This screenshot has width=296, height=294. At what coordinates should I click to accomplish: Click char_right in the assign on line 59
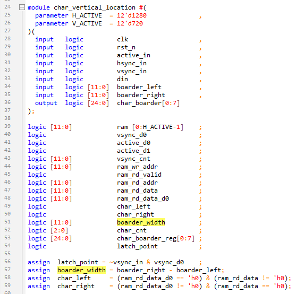point(76,286)
